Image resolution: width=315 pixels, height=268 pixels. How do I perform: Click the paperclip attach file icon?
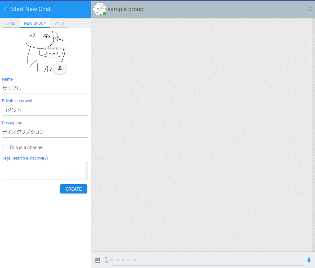[106, 260]
